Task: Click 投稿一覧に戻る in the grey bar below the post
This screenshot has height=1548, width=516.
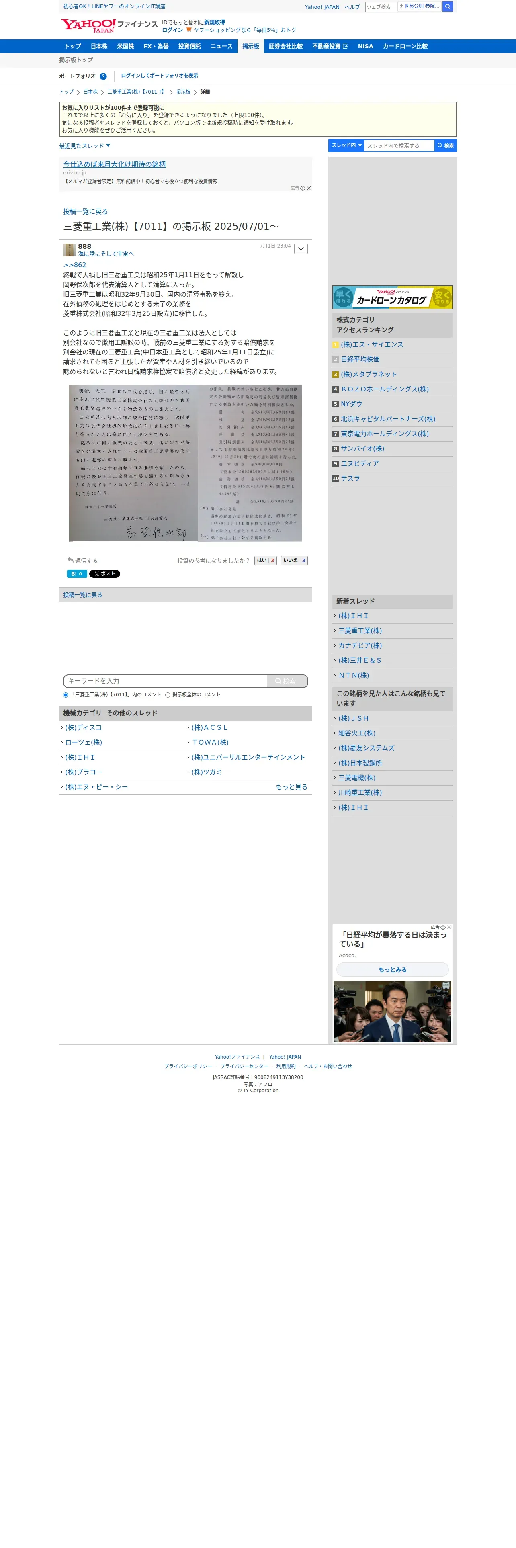Action: point(83,595)
